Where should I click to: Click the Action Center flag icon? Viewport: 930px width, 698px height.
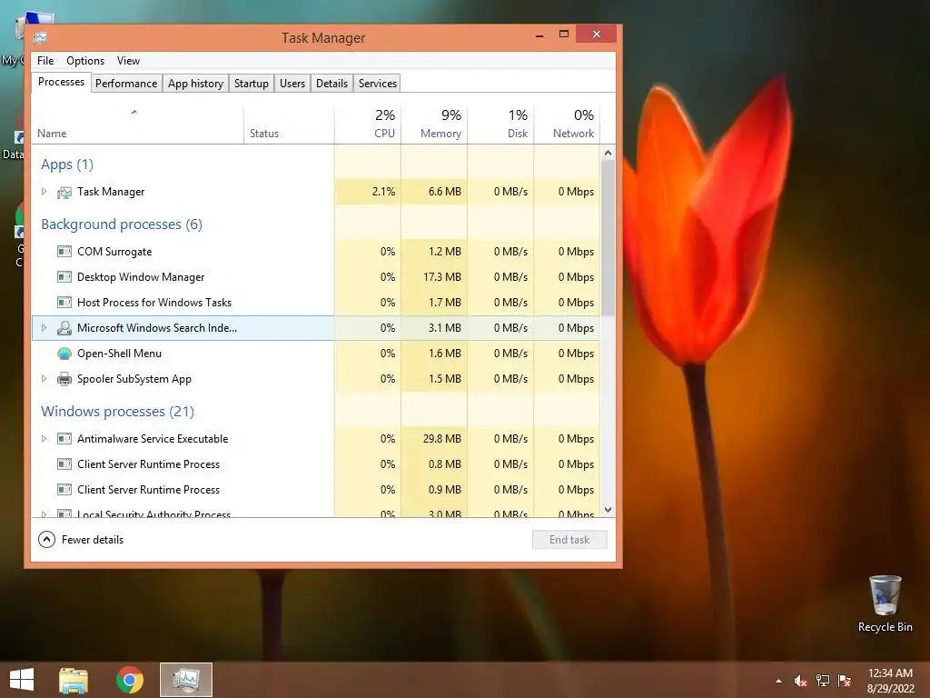click(845, 681)
